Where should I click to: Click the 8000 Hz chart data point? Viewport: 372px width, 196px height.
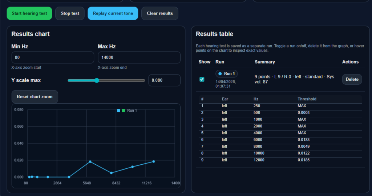coord(111,173)
